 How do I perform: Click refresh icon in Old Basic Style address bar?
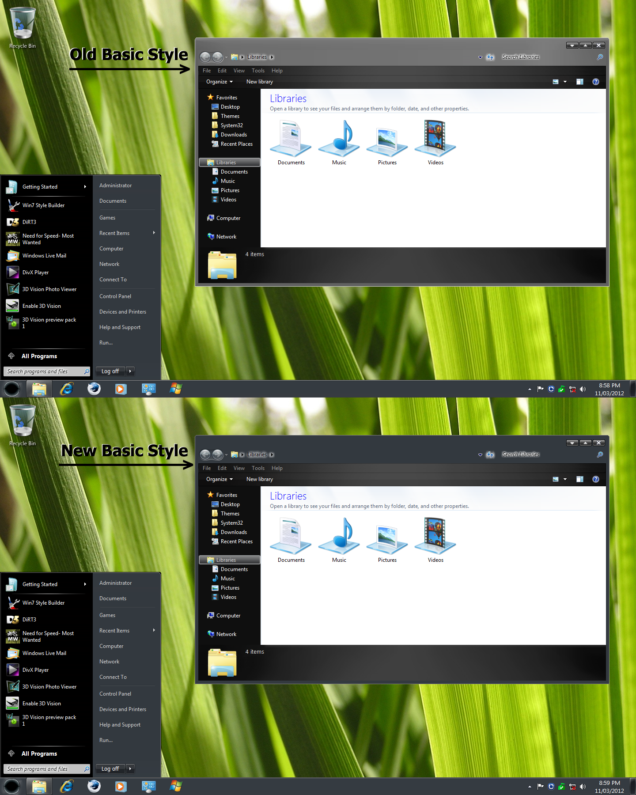tap(490, 57)
